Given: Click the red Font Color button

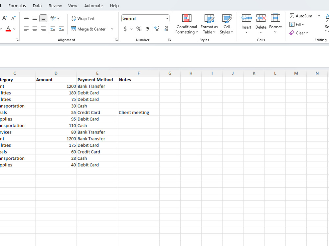Looking at the screenshot, I should [x=8, y=29].
